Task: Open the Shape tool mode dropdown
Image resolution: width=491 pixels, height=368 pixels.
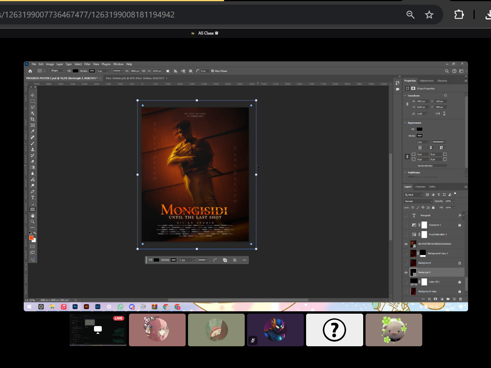Action: tap(57, 71)
